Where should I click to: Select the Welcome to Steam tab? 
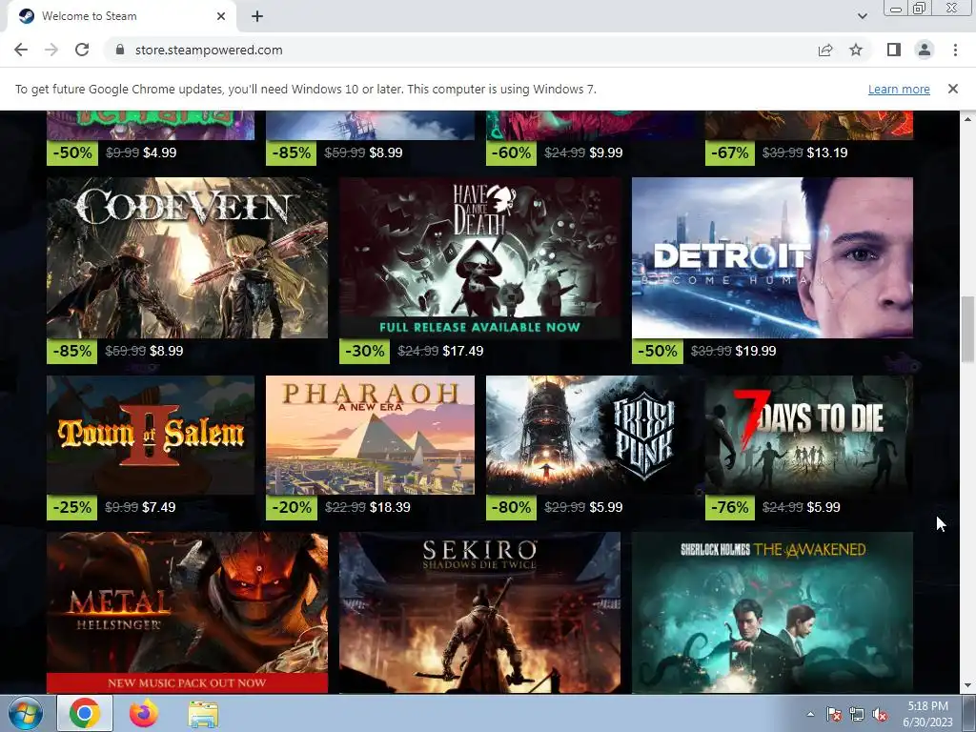pyautogui.click(x=122, y=16)
